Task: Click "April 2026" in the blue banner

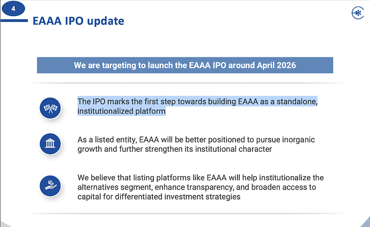Action: point(273,65)
